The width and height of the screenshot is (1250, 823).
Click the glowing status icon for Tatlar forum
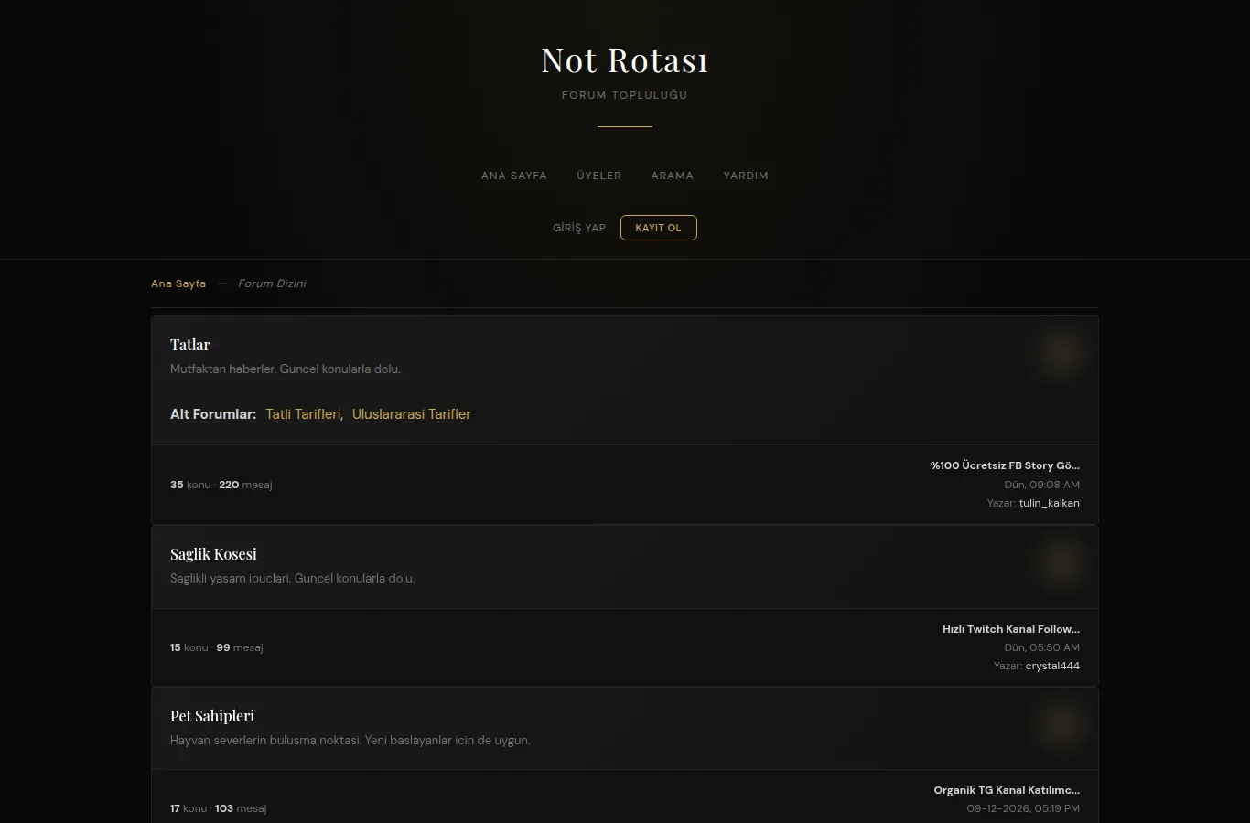1061,353
